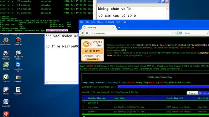Close the Connecting... tab
209x117 pixels.
[x=114, y=27]
